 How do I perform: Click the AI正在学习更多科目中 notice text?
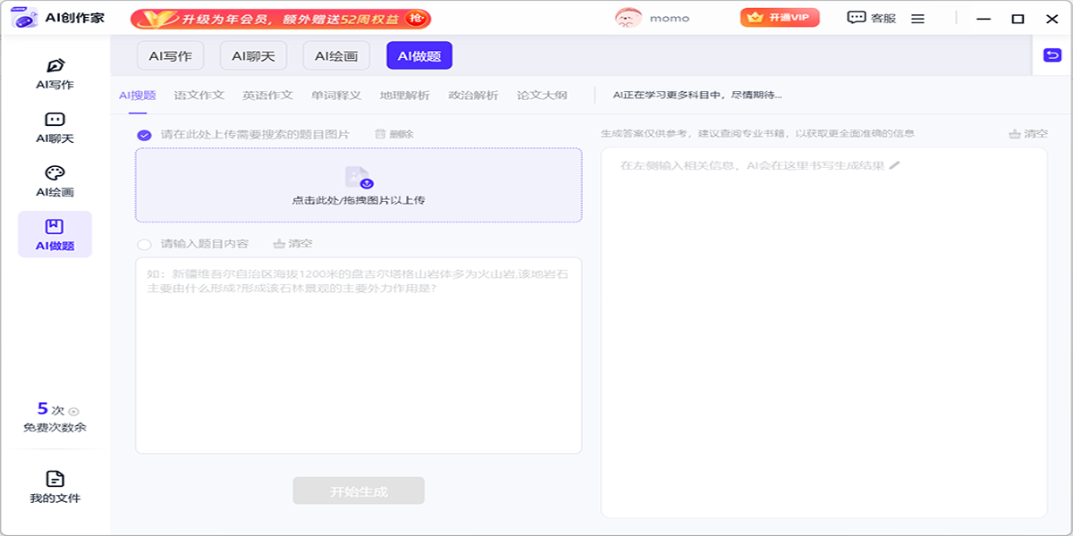tap(697, 96)
